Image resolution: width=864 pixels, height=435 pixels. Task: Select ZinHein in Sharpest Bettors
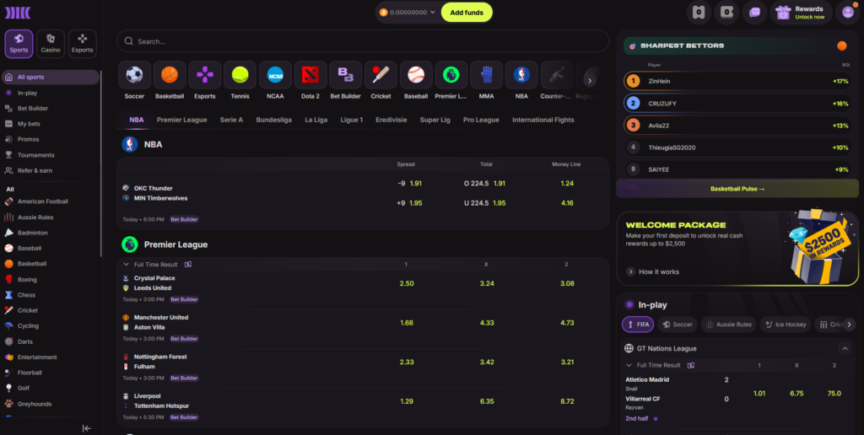point(737,81)
